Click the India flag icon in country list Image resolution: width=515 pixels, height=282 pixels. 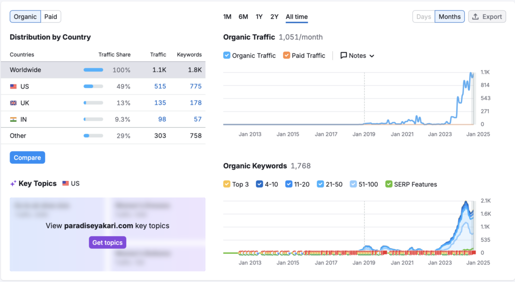click(14, 120)
